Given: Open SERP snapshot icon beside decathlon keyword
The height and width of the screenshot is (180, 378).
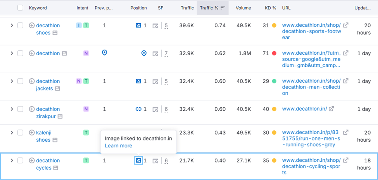Looking at the screenshot, I should (155, 54).
